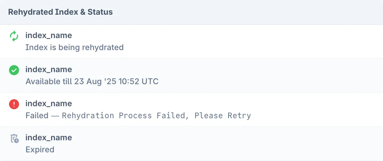Image resolution: width=383 pixels, height=161 pixels.
Task: Click the red exclamation failed status icon
Action: tap(14, 104)
